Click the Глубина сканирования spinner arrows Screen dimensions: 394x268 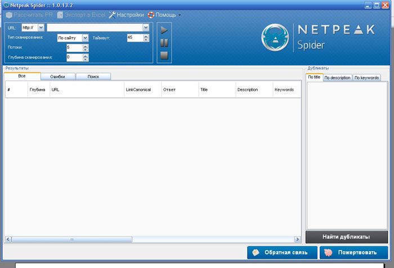point(86,57)
